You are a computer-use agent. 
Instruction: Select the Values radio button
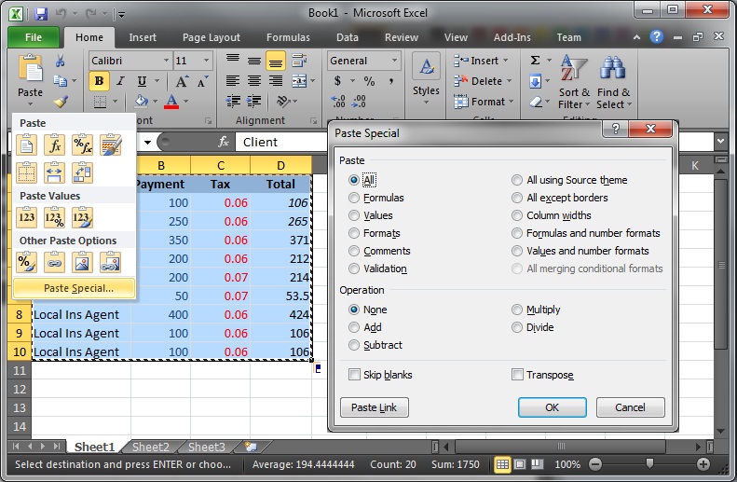[354, 216]
